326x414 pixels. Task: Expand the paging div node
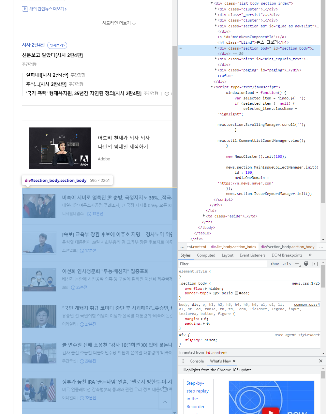tap(216, 70)
